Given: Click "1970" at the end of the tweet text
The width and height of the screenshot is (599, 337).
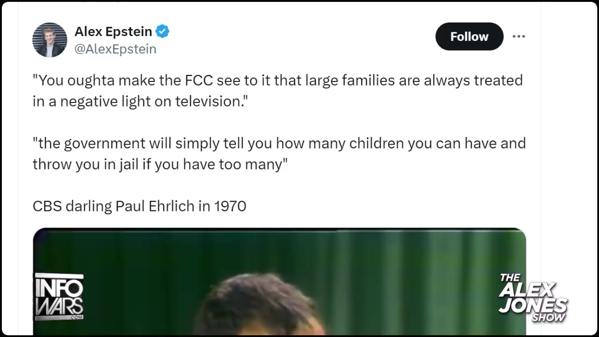Looking at the screenshot, I should [230, 206].
